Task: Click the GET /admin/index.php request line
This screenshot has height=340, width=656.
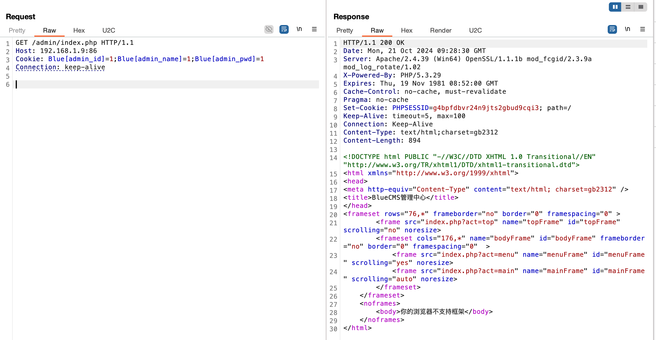Action: pos(75,42)
